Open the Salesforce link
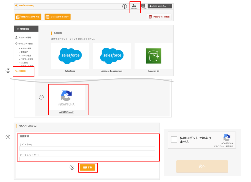 tap(70, 71)
